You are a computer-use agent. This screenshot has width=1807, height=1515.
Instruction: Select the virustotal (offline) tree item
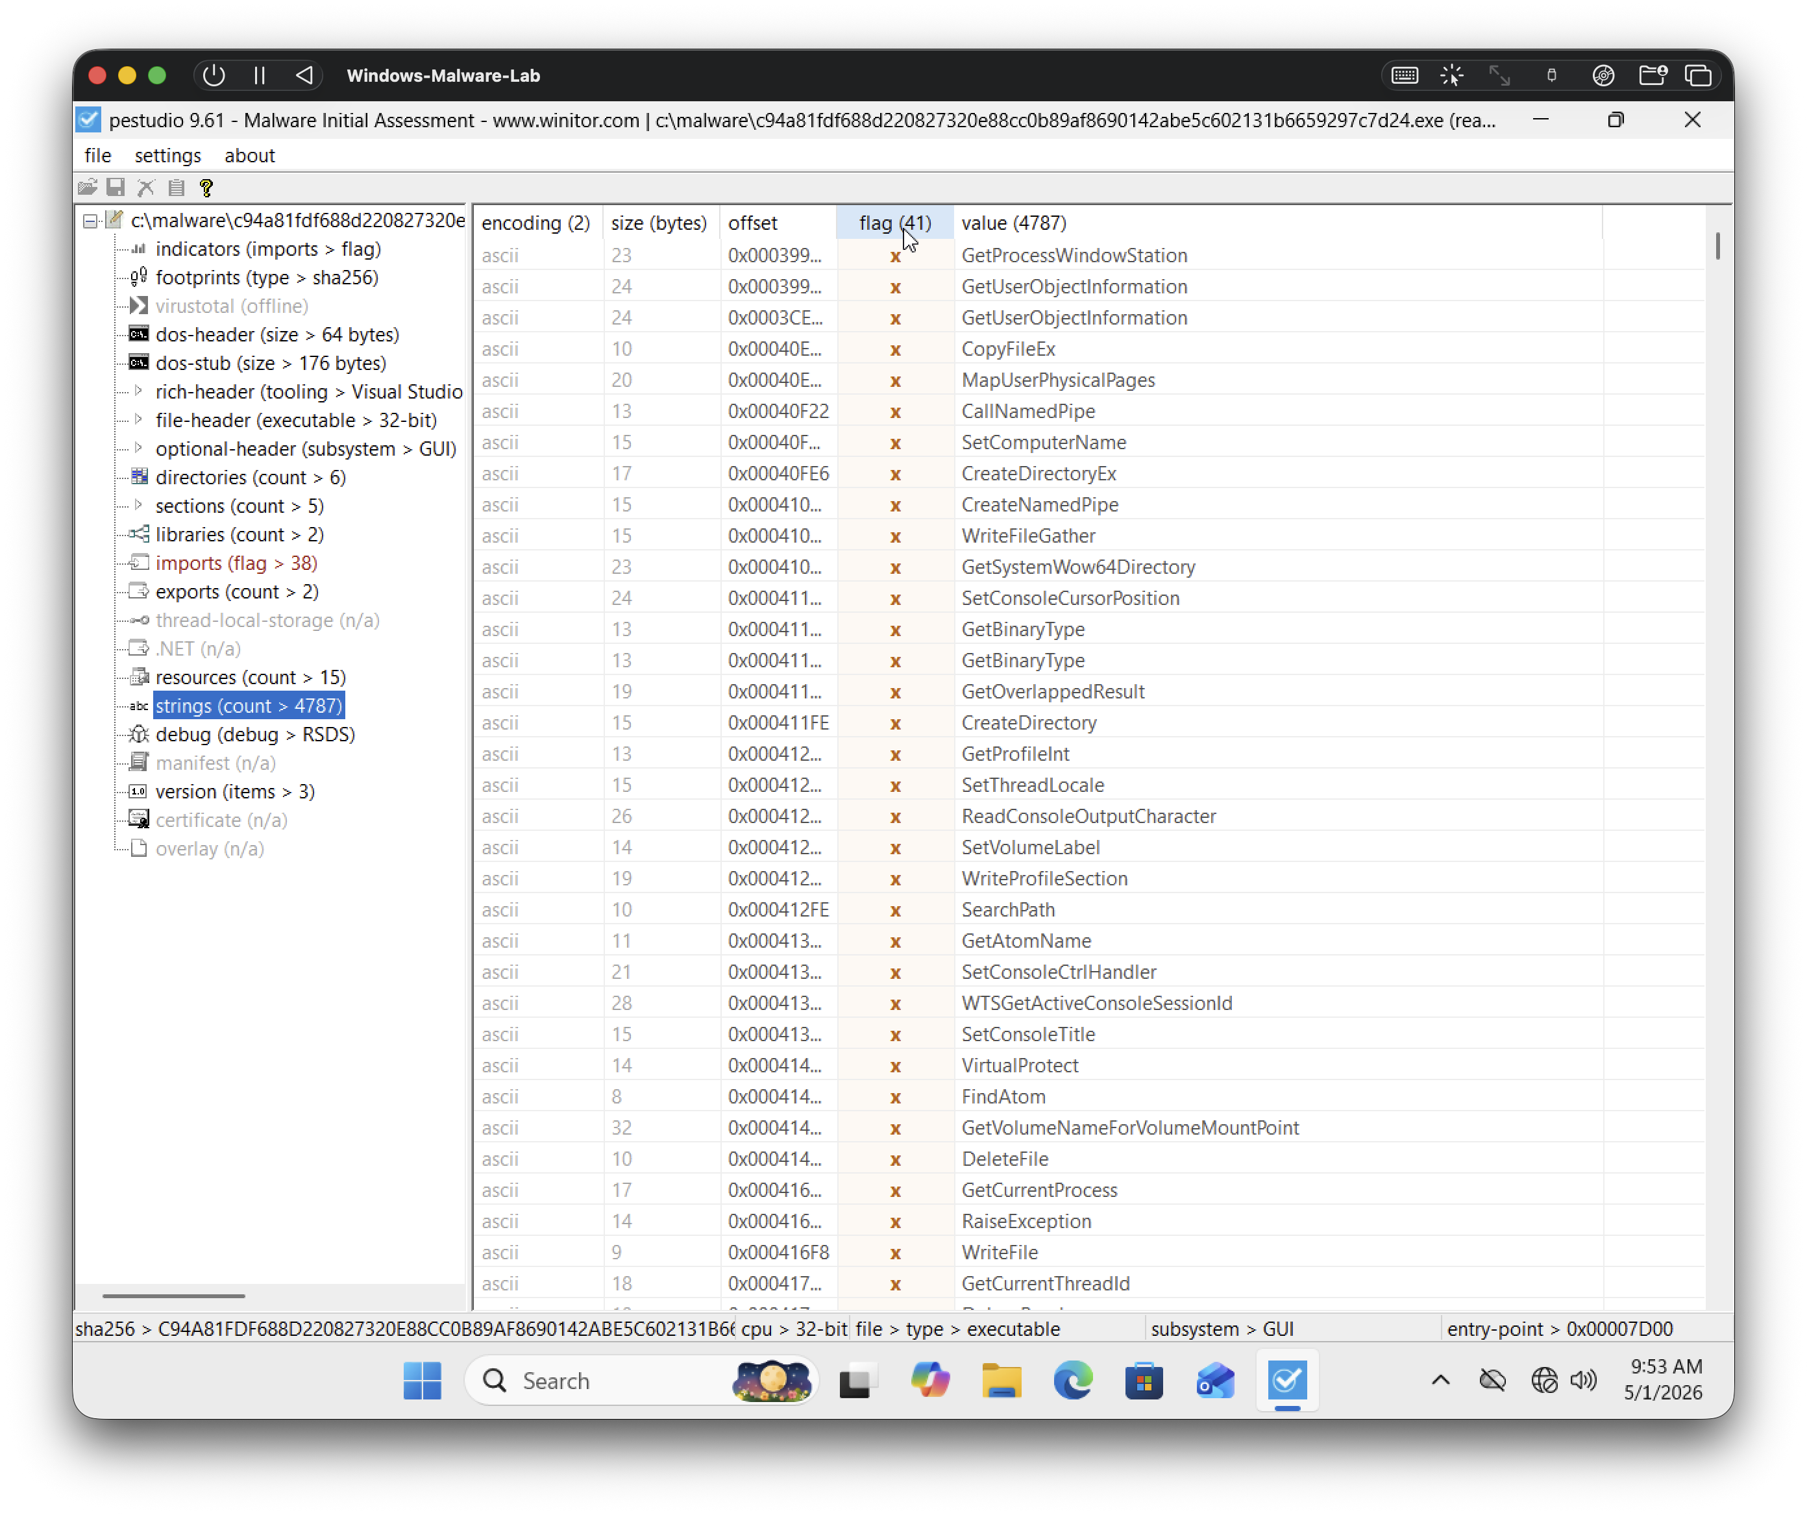point(232,306)
